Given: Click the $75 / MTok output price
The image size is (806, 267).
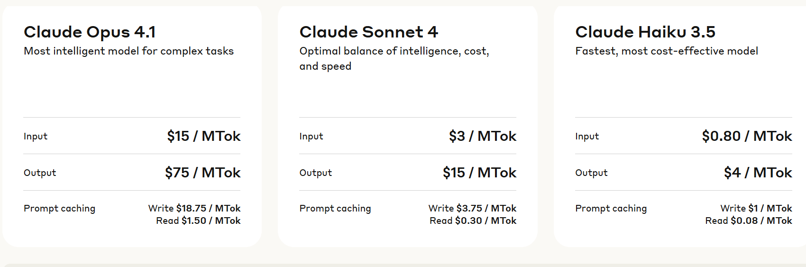Looking at the screenshot, I should coord(202,173).
